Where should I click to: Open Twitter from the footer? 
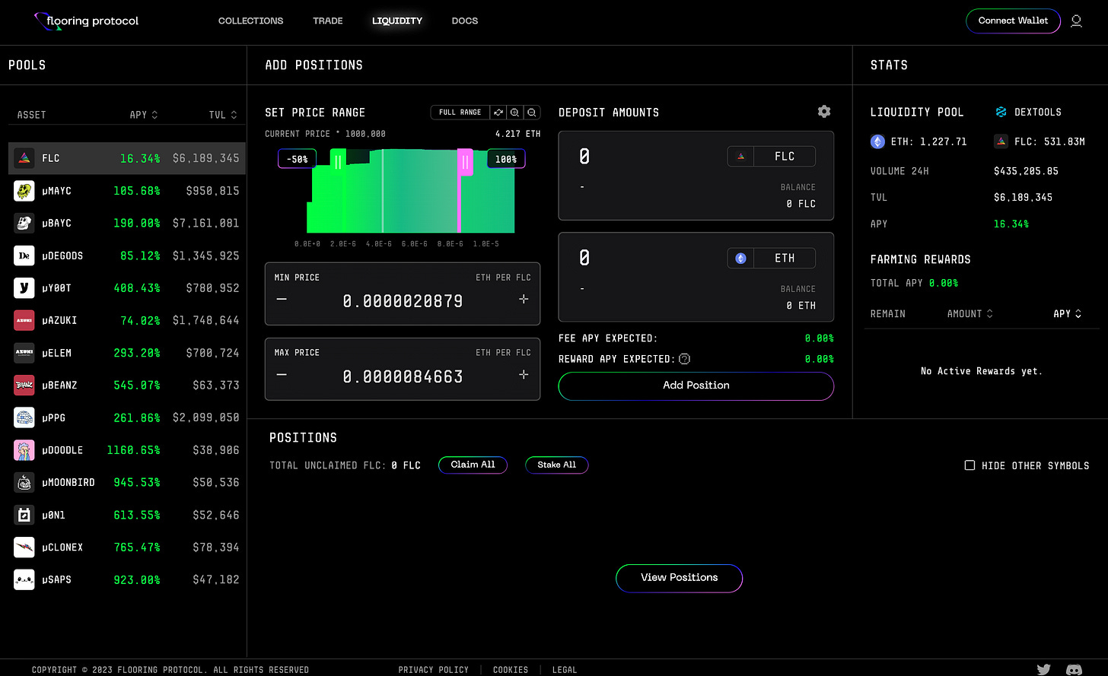pyautogui.click(x=1043, y=669)
